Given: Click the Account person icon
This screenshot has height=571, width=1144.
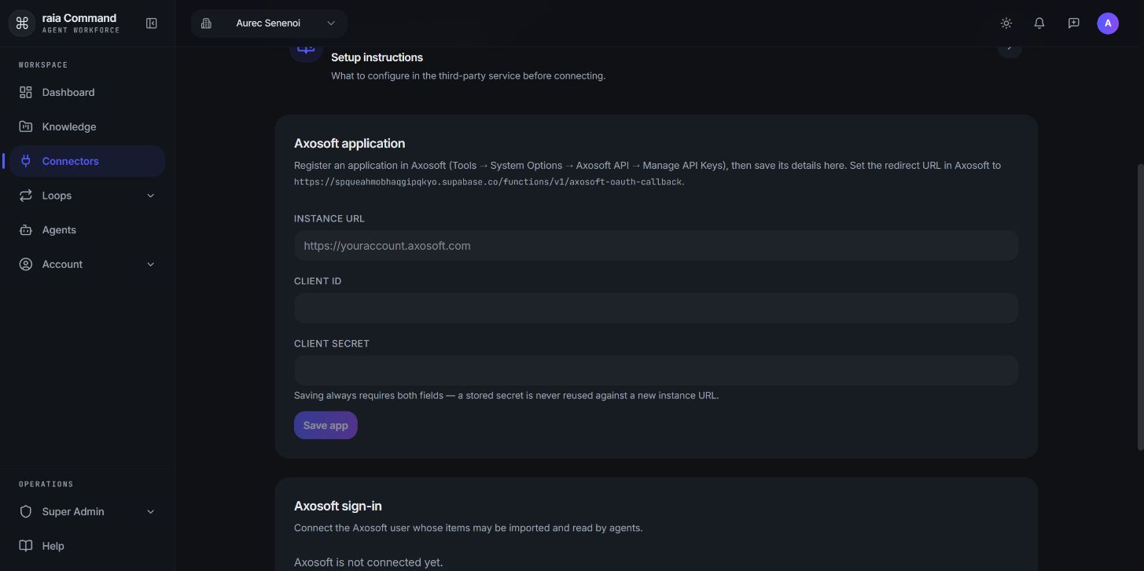Looking at the screenshot, I should click(26, 265).
